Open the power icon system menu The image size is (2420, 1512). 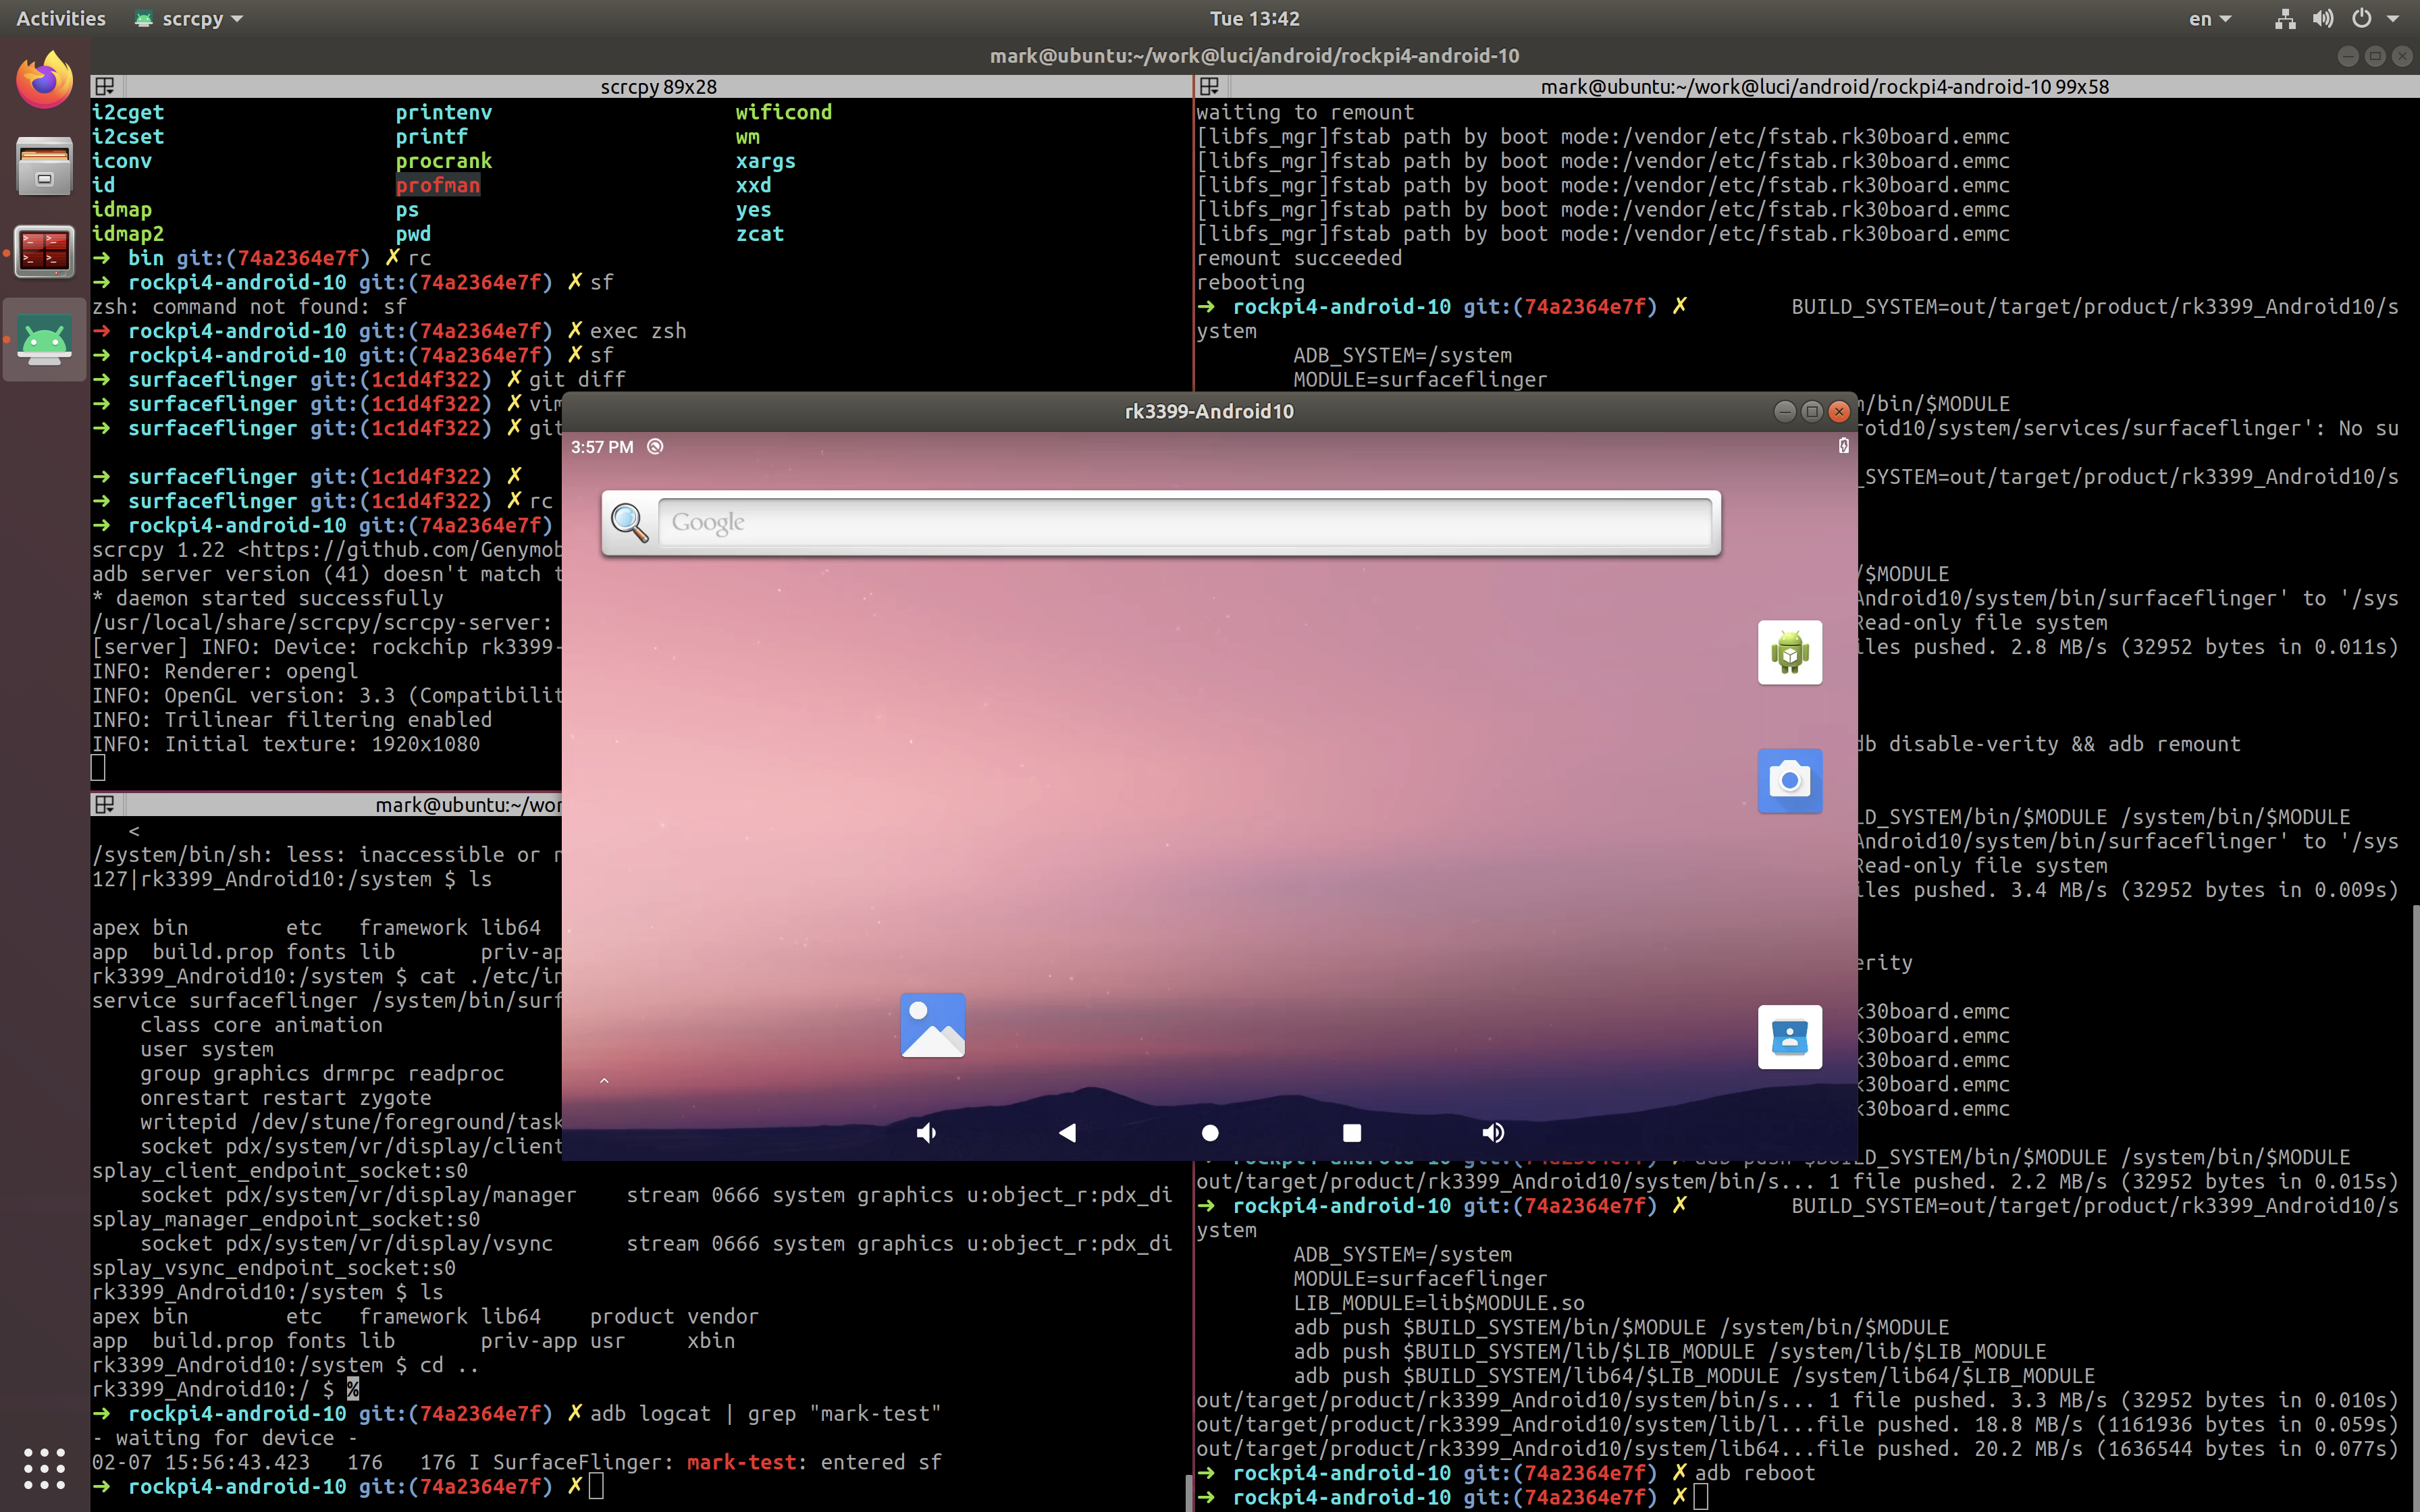click(2362, 18)
